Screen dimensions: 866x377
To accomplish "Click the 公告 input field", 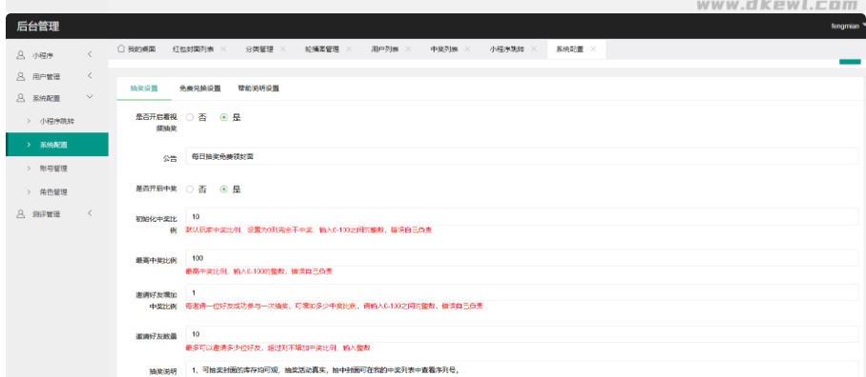I will pyautogui.click(x=522, y=156).
